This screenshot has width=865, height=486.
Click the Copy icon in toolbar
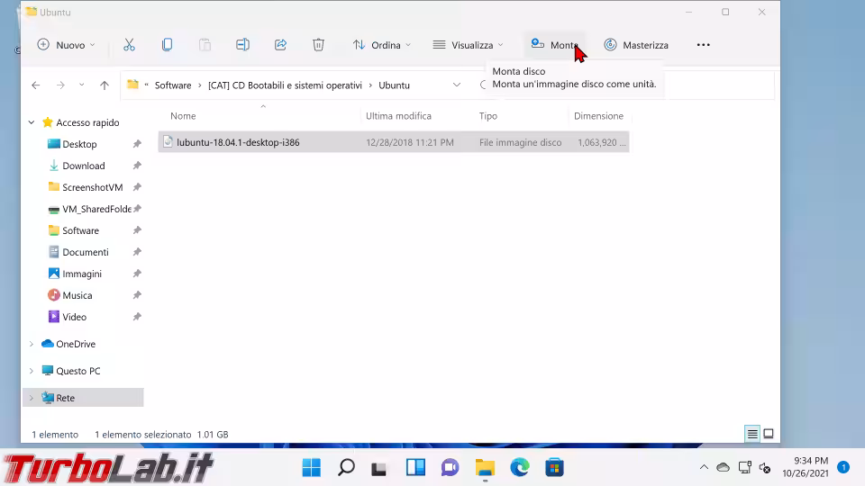point(167,45)
